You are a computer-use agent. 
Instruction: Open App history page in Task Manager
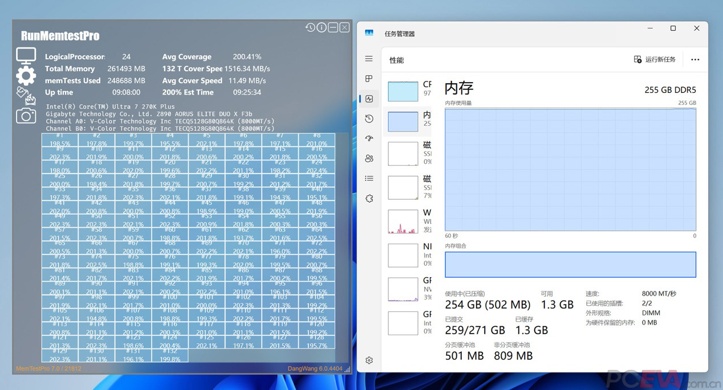pyautogui.click(x=369, y=118)
